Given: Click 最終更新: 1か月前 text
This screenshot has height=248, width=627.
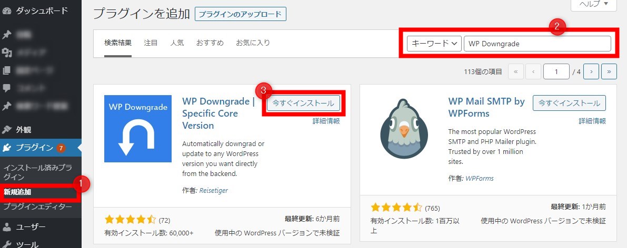Looking at the screenshot, I should [578, 207].
